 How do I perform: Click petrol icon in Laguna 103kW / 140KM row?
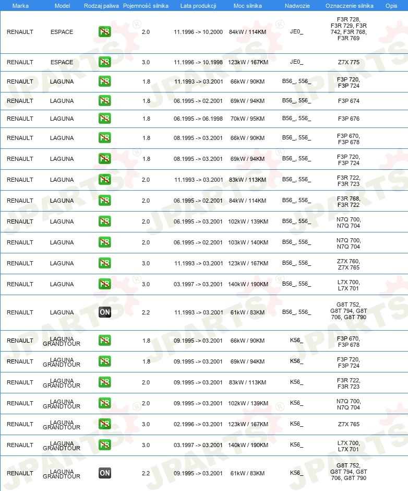coord(104,242)
